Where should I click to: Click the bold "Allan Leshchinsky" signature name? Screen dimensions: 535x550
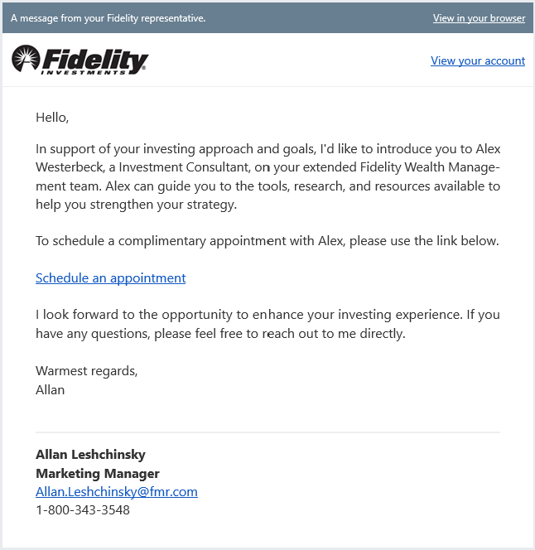click(x=90, y=455)
